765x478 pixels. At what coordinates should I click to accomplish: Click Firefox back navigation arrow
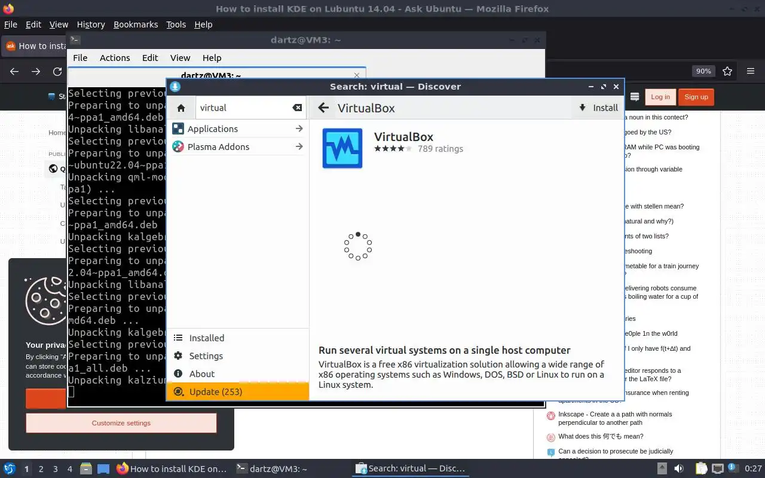click(14, 71)
